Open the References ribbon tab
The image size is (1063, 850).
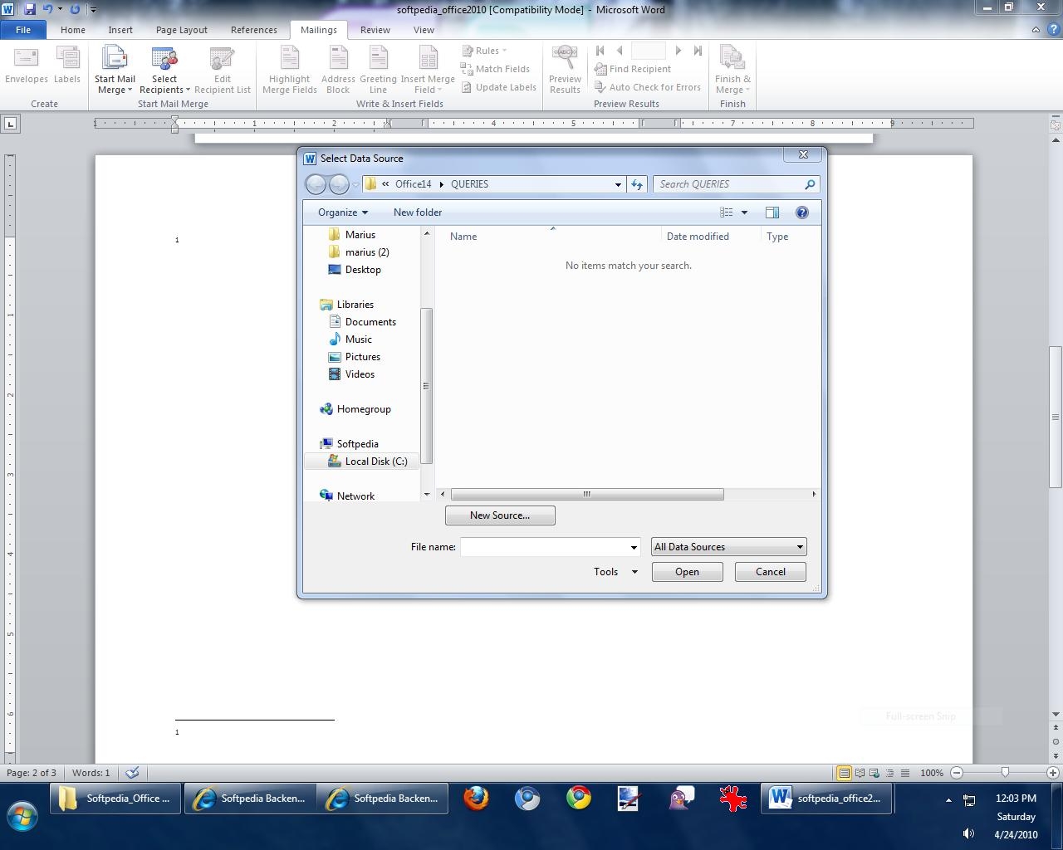253,30
